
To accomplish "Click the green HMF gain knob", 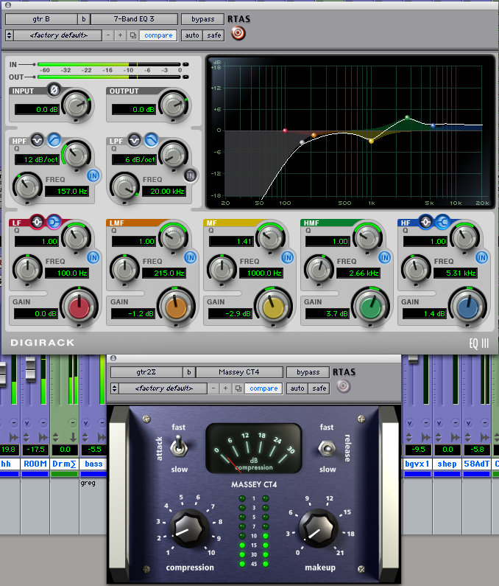I will coord(371,307).
